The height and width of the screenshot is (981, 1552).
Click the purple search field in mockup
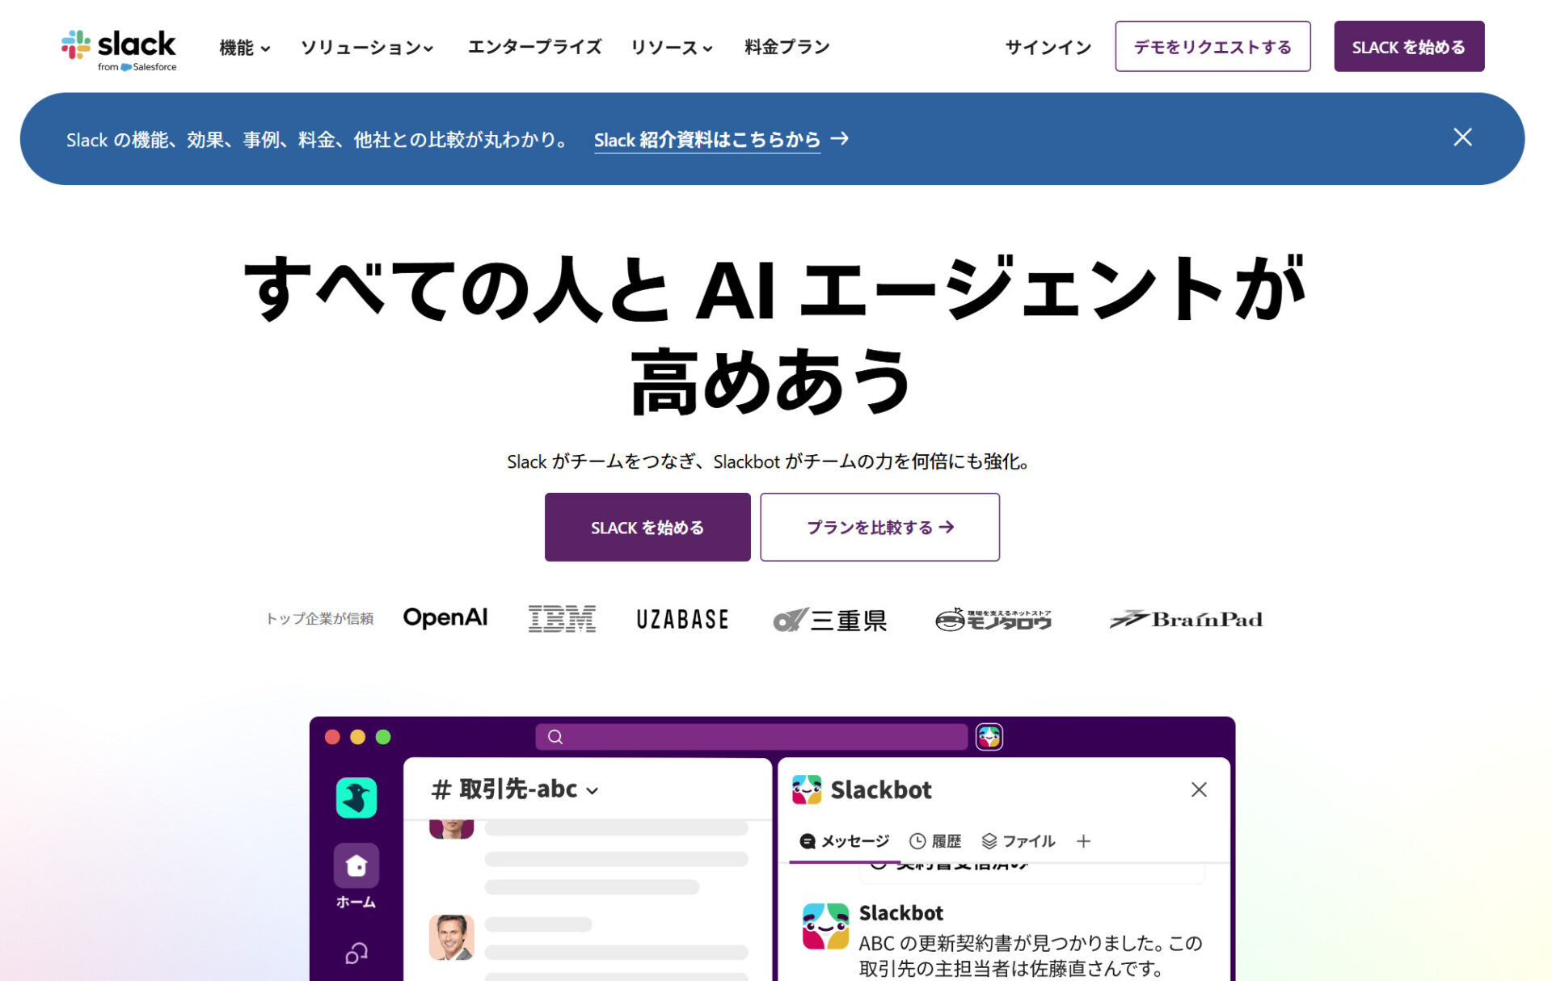tap(752, 737)
